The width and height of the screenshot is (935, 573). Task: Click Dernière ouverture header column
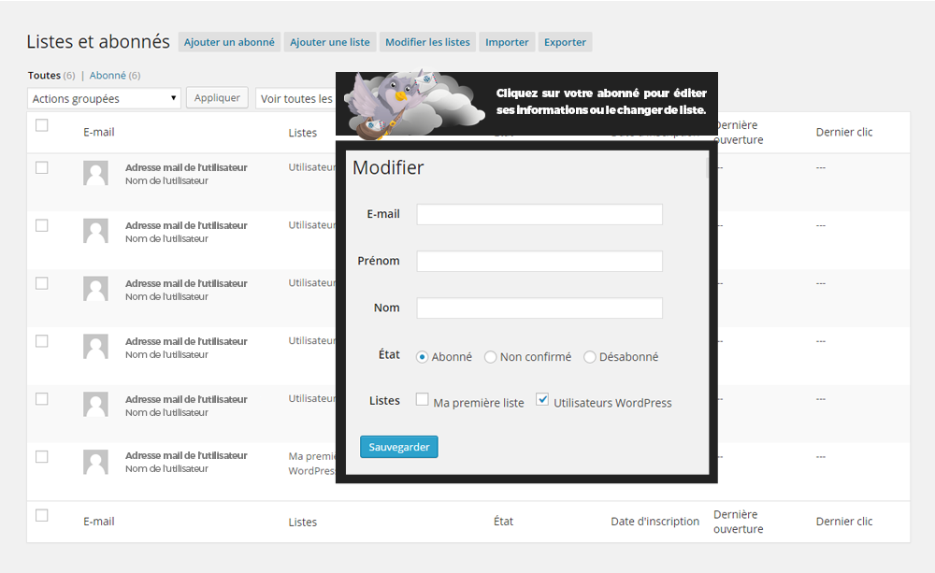point(740,133)
